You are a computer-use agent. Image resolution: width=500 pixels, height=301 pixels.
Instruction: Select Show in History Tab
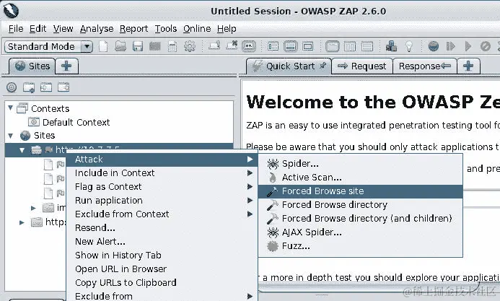click(162, 255)
